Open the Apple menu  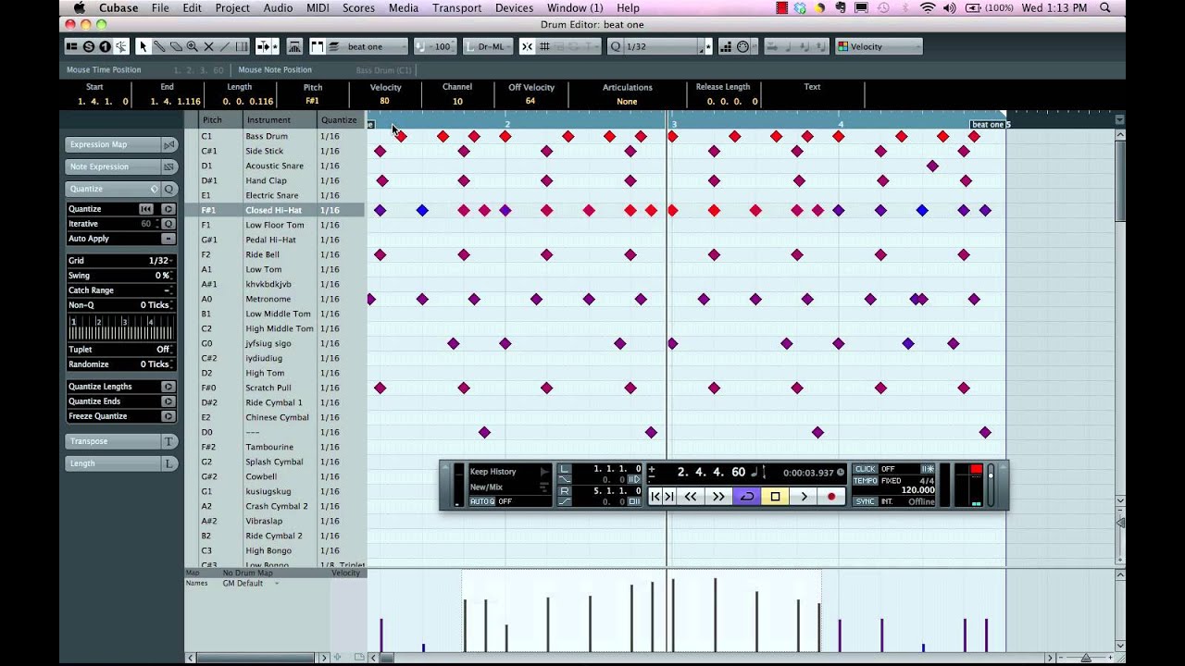pos(80,8)
